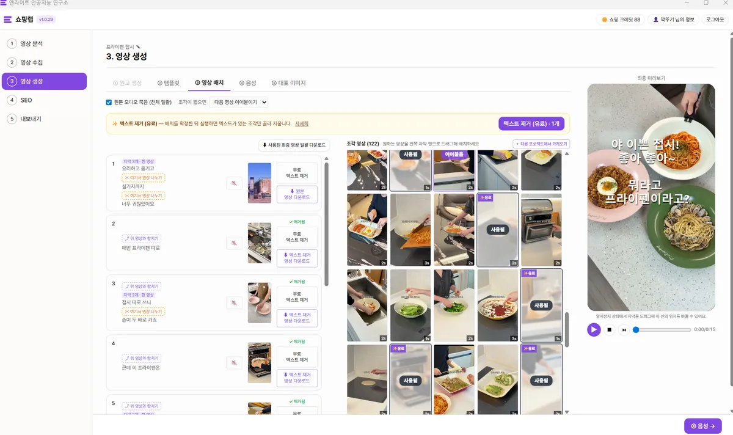Select the building thumbnail in row 1
This screenshot has width=733, height=435.
click(x=260, y=183)
